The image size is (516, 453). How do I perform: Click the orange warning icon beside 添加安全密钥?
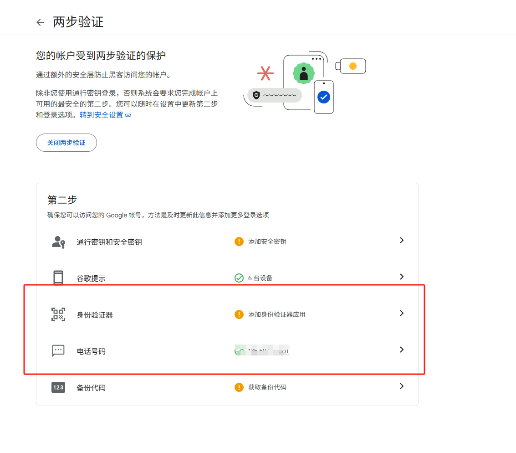[x=239, y=242]
